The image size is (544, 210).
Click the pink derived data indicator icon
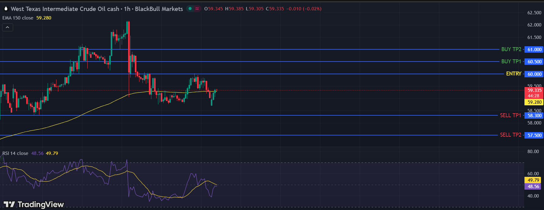(x=197, y=9)
